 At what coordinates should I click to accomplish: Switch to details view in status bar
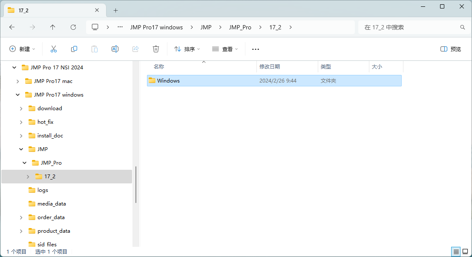tap(456, 252)
